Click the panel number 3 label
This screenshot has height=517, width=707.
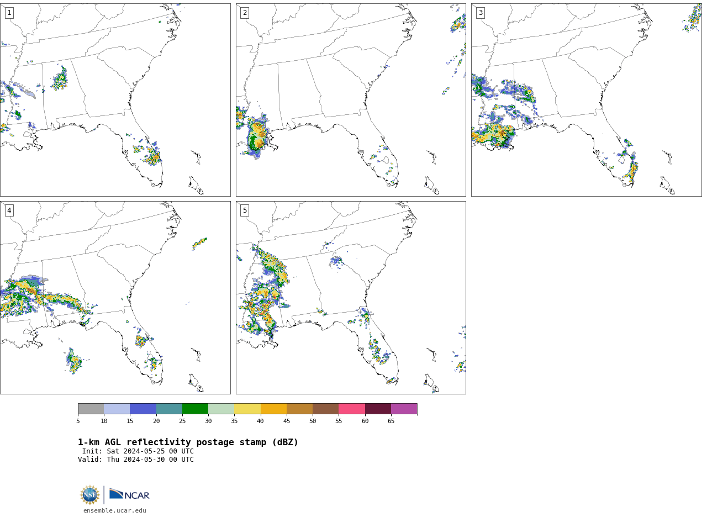480,13
